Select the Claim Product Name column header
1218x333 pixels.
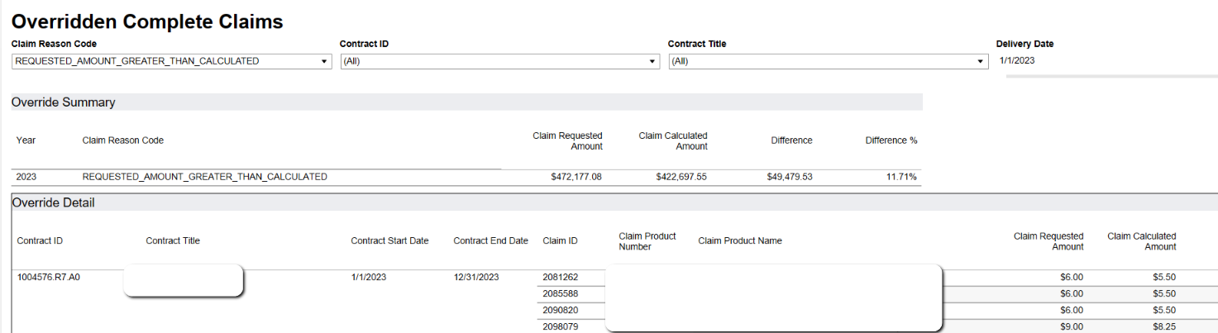point(739,241)
